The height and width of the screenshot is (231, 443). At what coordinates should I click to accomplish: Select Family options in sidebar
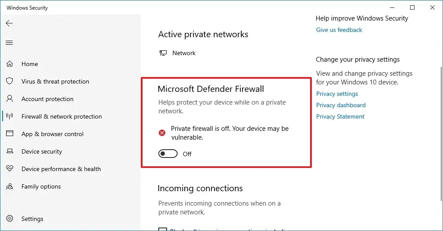click(41, 186)
